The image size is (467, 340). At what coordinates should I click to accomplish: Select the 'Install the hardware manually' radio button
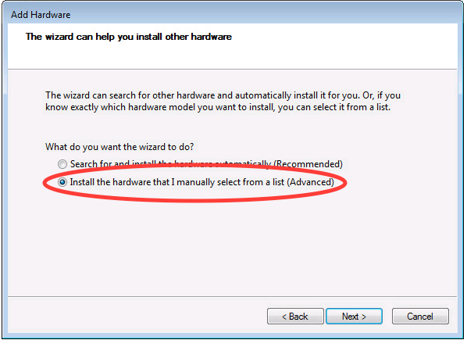(x=62, y=182)
